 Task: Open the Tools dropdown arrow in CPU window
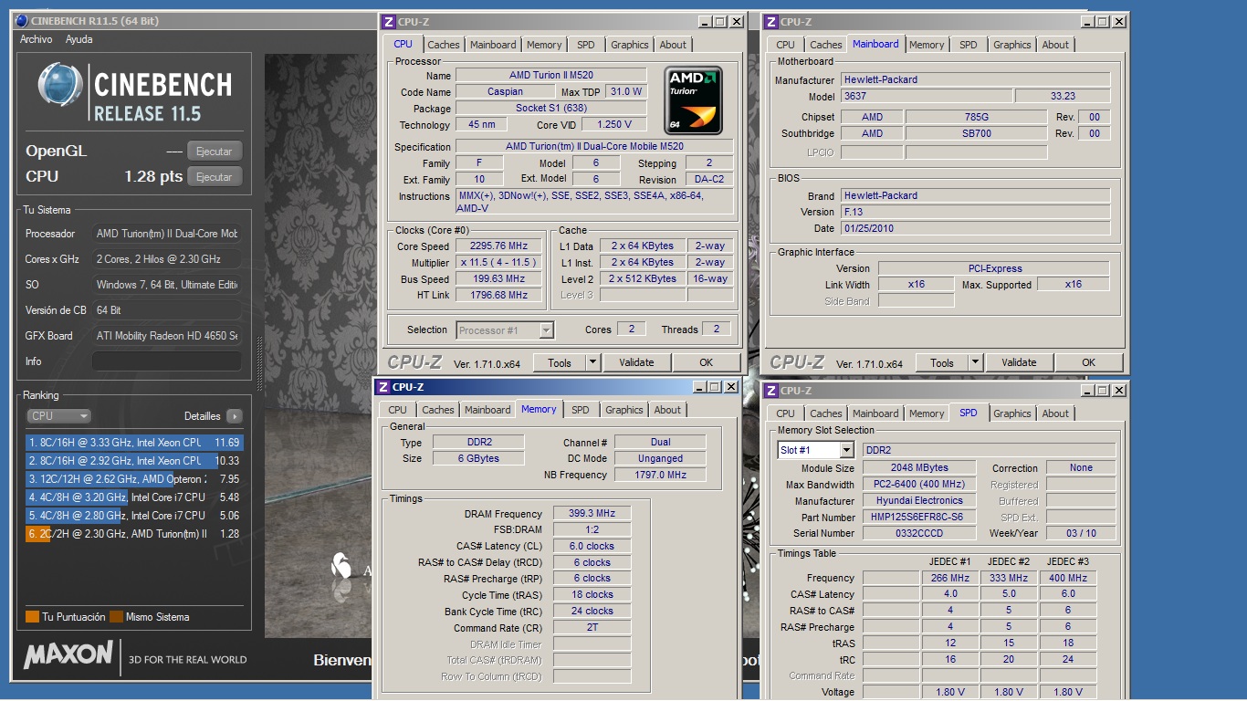pos(592,362)
